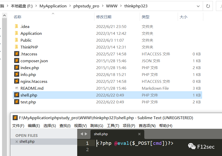Expand chevron after 本地磁盘 (F:) breadcrumb

(x=36, y=6)
